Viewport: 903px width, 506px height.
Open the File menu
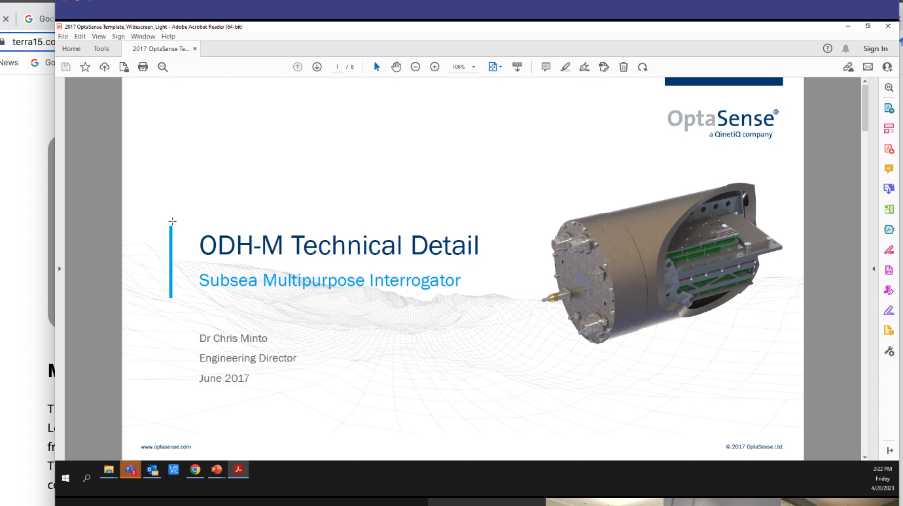[x=63, y=37]
